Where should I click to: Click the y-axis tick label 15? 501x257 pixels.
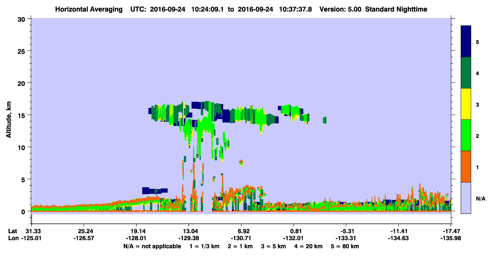click(22, 115)
